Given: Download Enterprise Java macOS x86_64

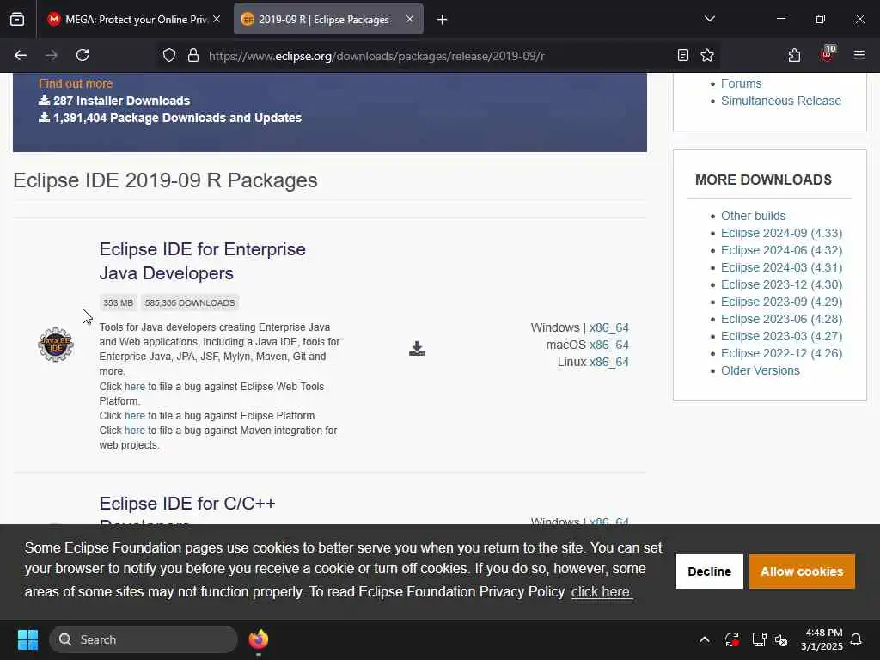Looking at the screenshot, I should [x=609, y=345].
